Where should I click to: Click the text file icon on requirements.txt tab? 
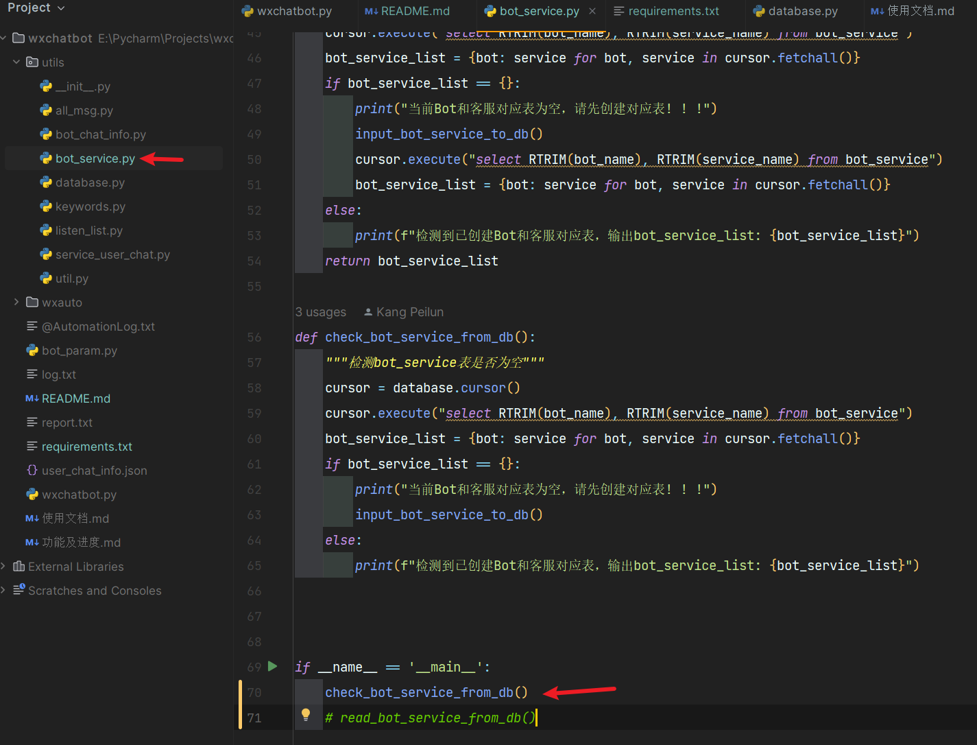[619, 11]
